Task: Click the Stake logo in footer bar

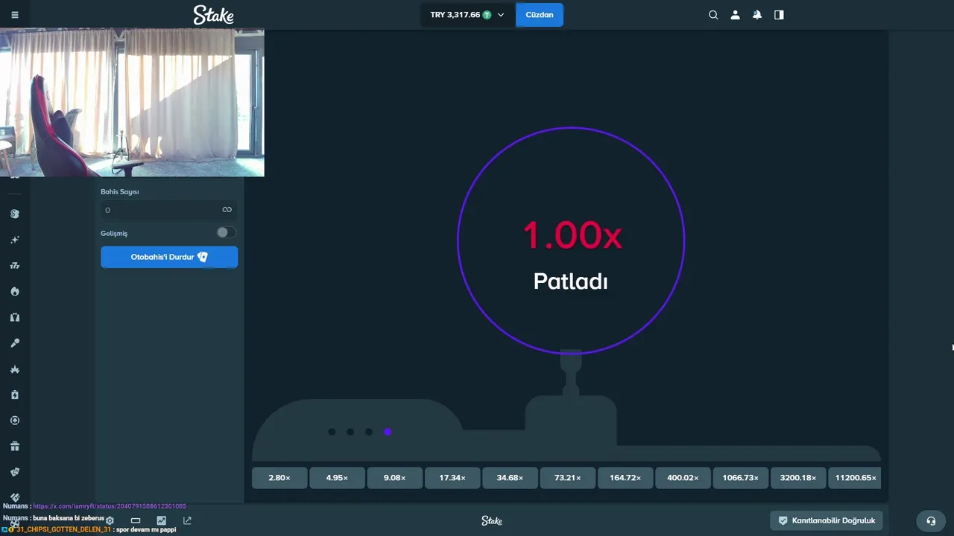Action: [492, 521]
